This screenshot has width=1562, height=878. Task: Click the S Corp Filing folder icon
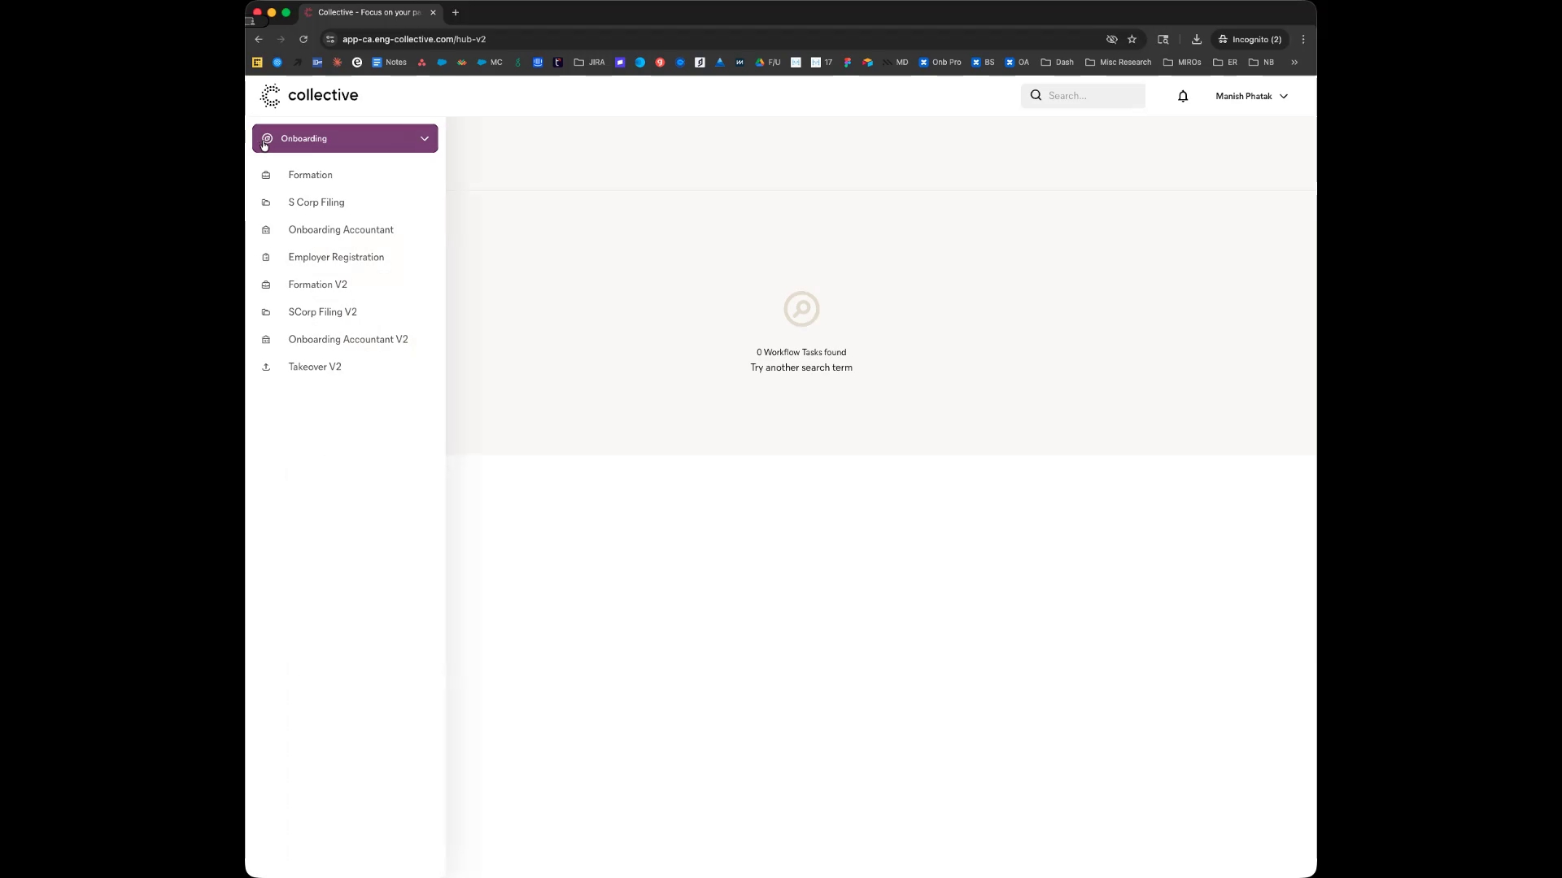point(266,202)
